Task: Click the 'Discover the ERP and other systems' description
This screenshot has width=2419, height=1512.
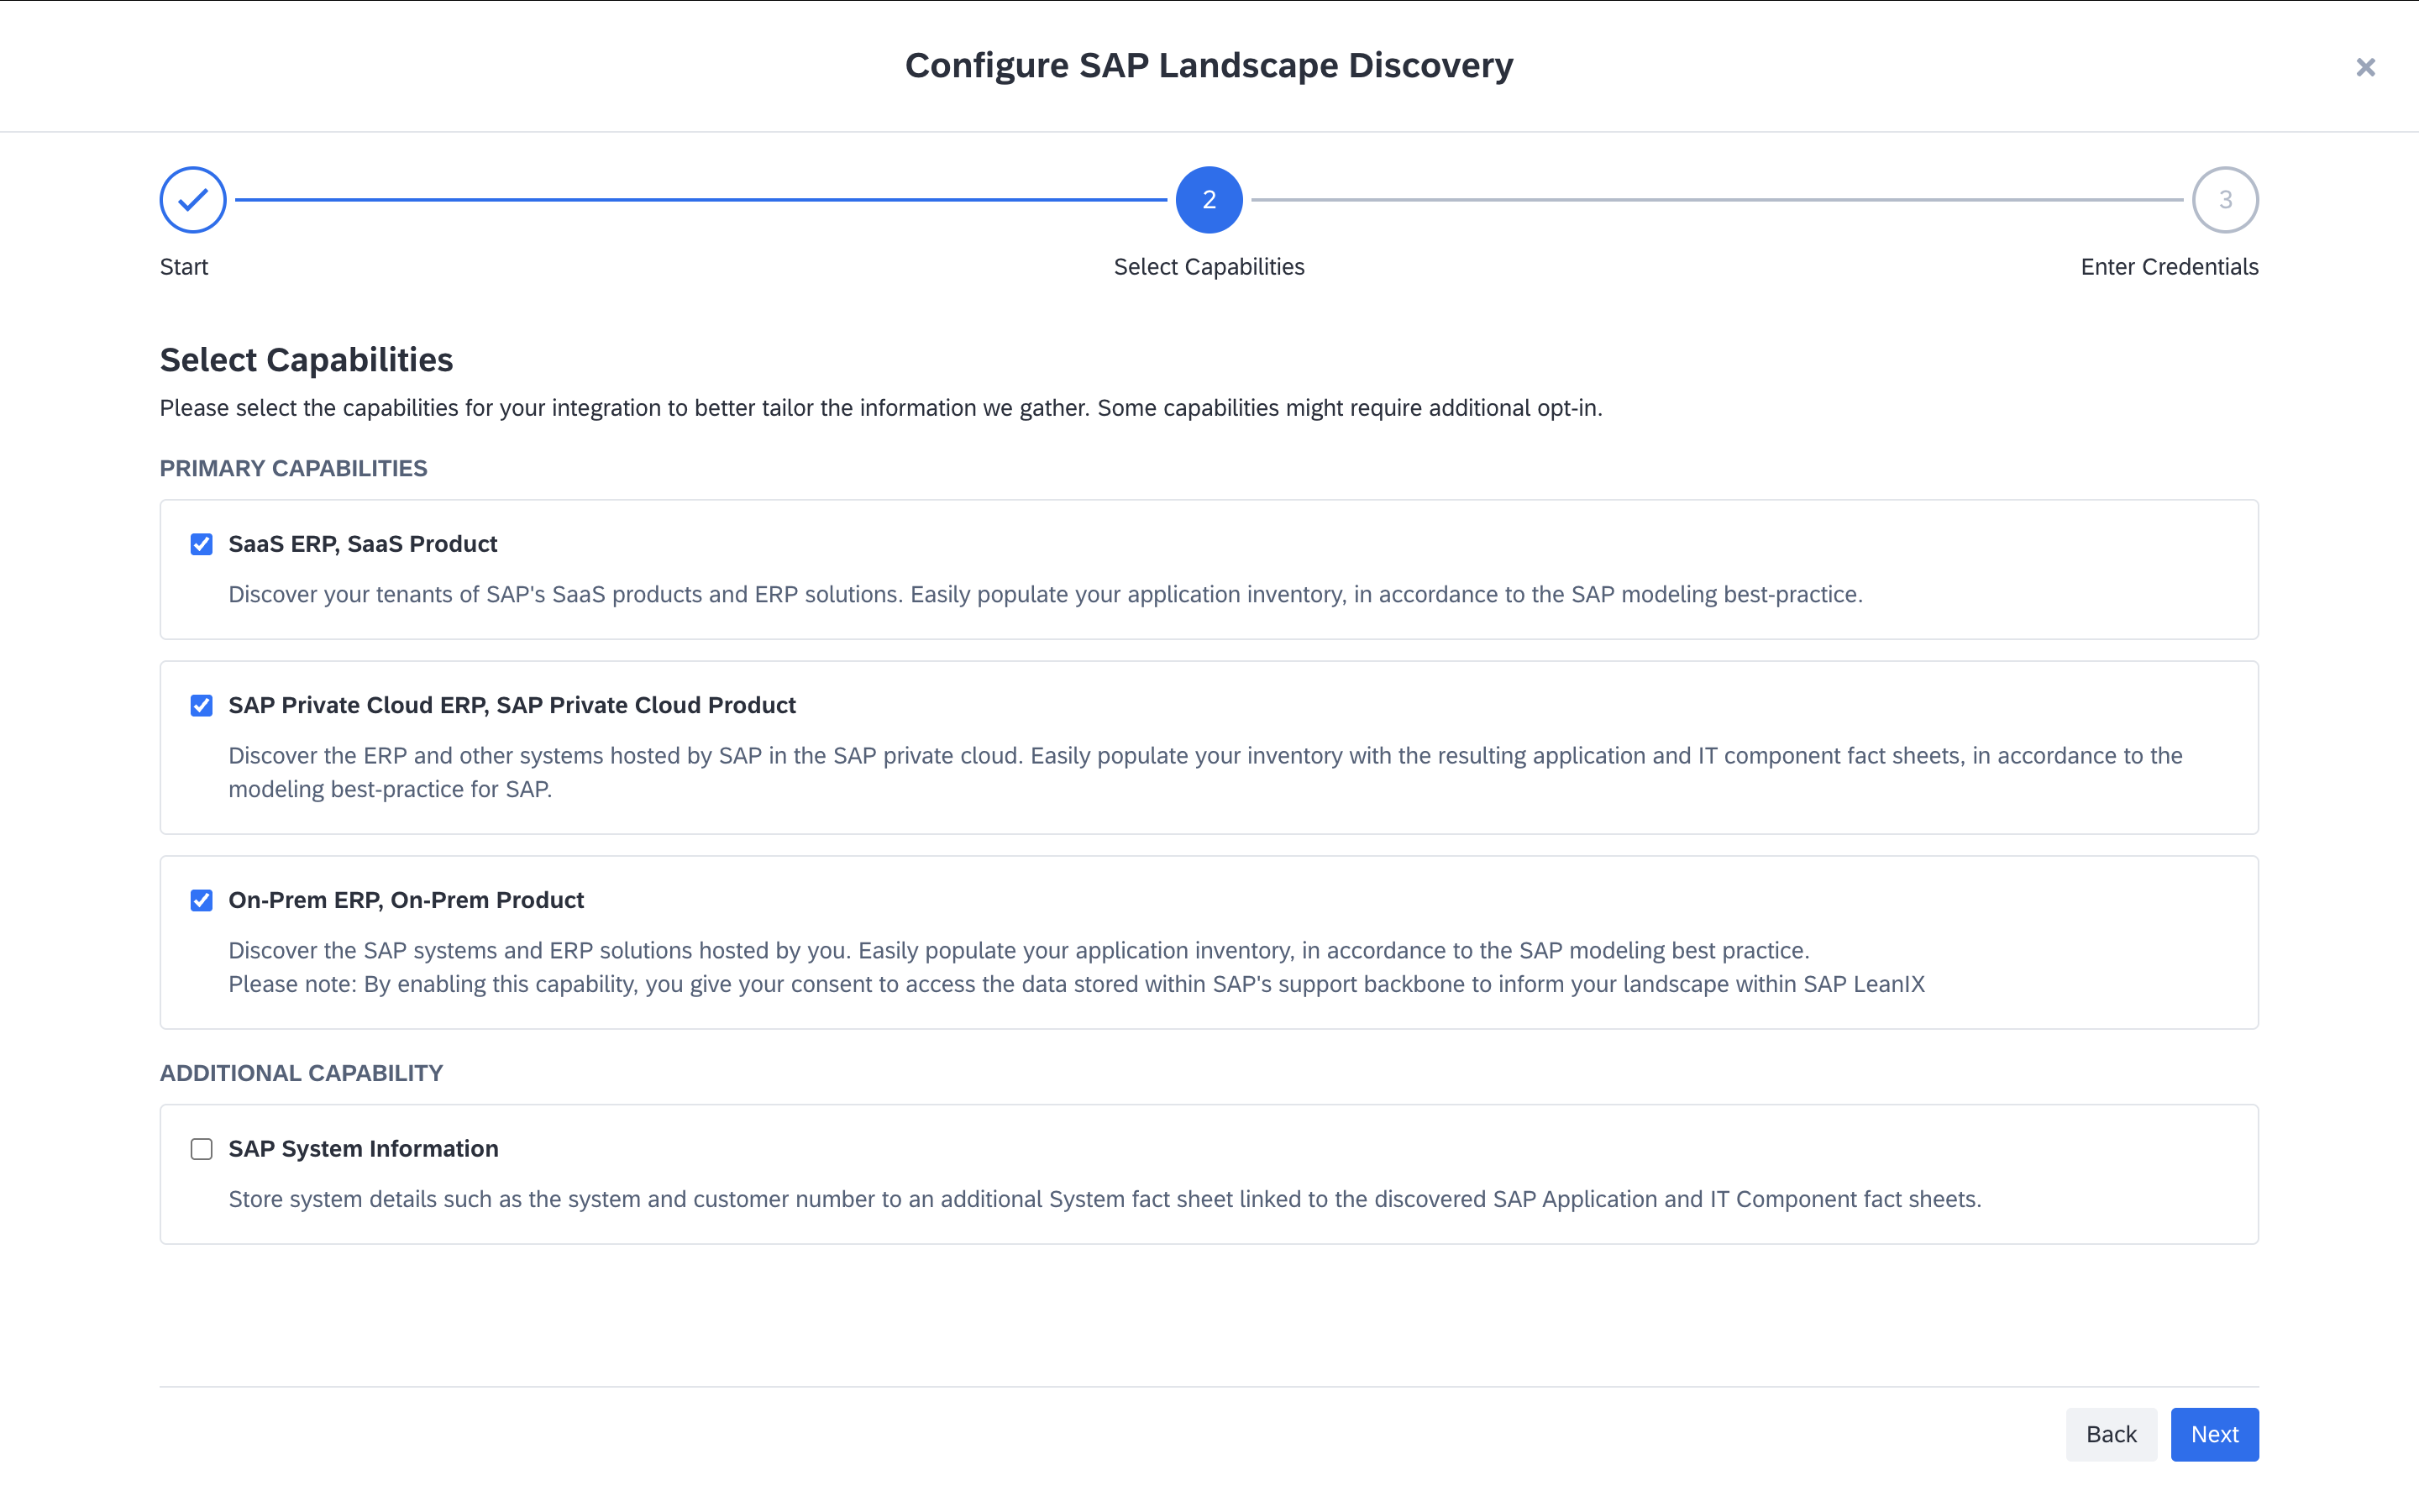Action: pos(1205,772)
